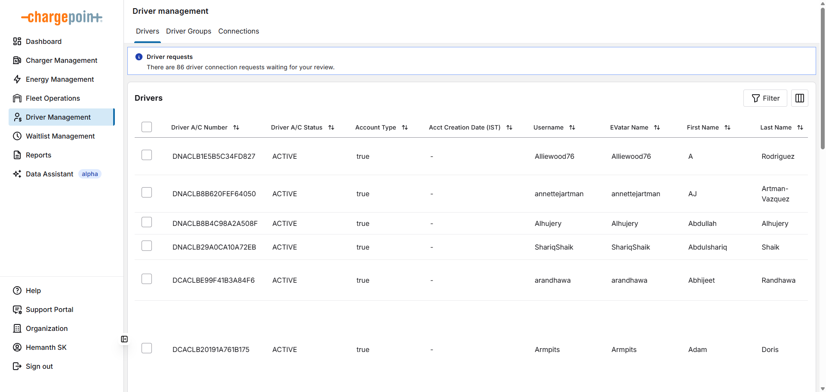Toggle the select-all drivers checkbox

pos(147,127)
